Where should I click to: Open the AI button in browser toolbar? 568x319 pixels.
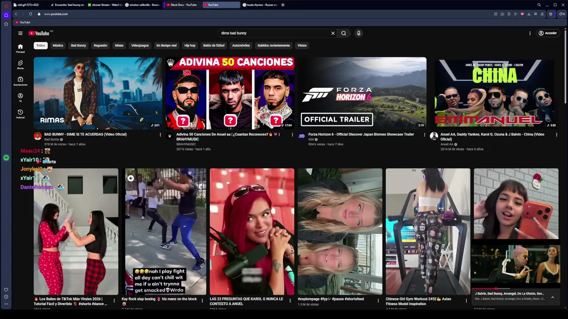562,14
